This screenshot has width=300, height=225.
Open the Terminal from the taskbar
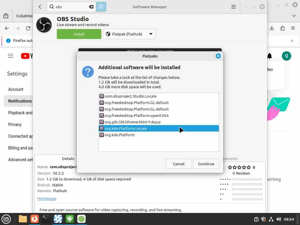click(x=46, y=219)
